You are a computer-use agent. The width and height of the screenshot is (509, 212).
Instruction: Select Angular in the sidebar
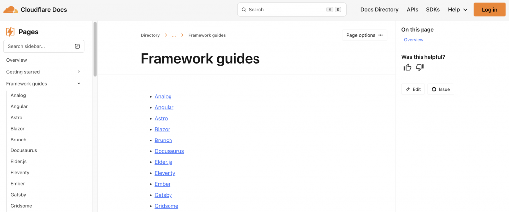click(19, 106)
